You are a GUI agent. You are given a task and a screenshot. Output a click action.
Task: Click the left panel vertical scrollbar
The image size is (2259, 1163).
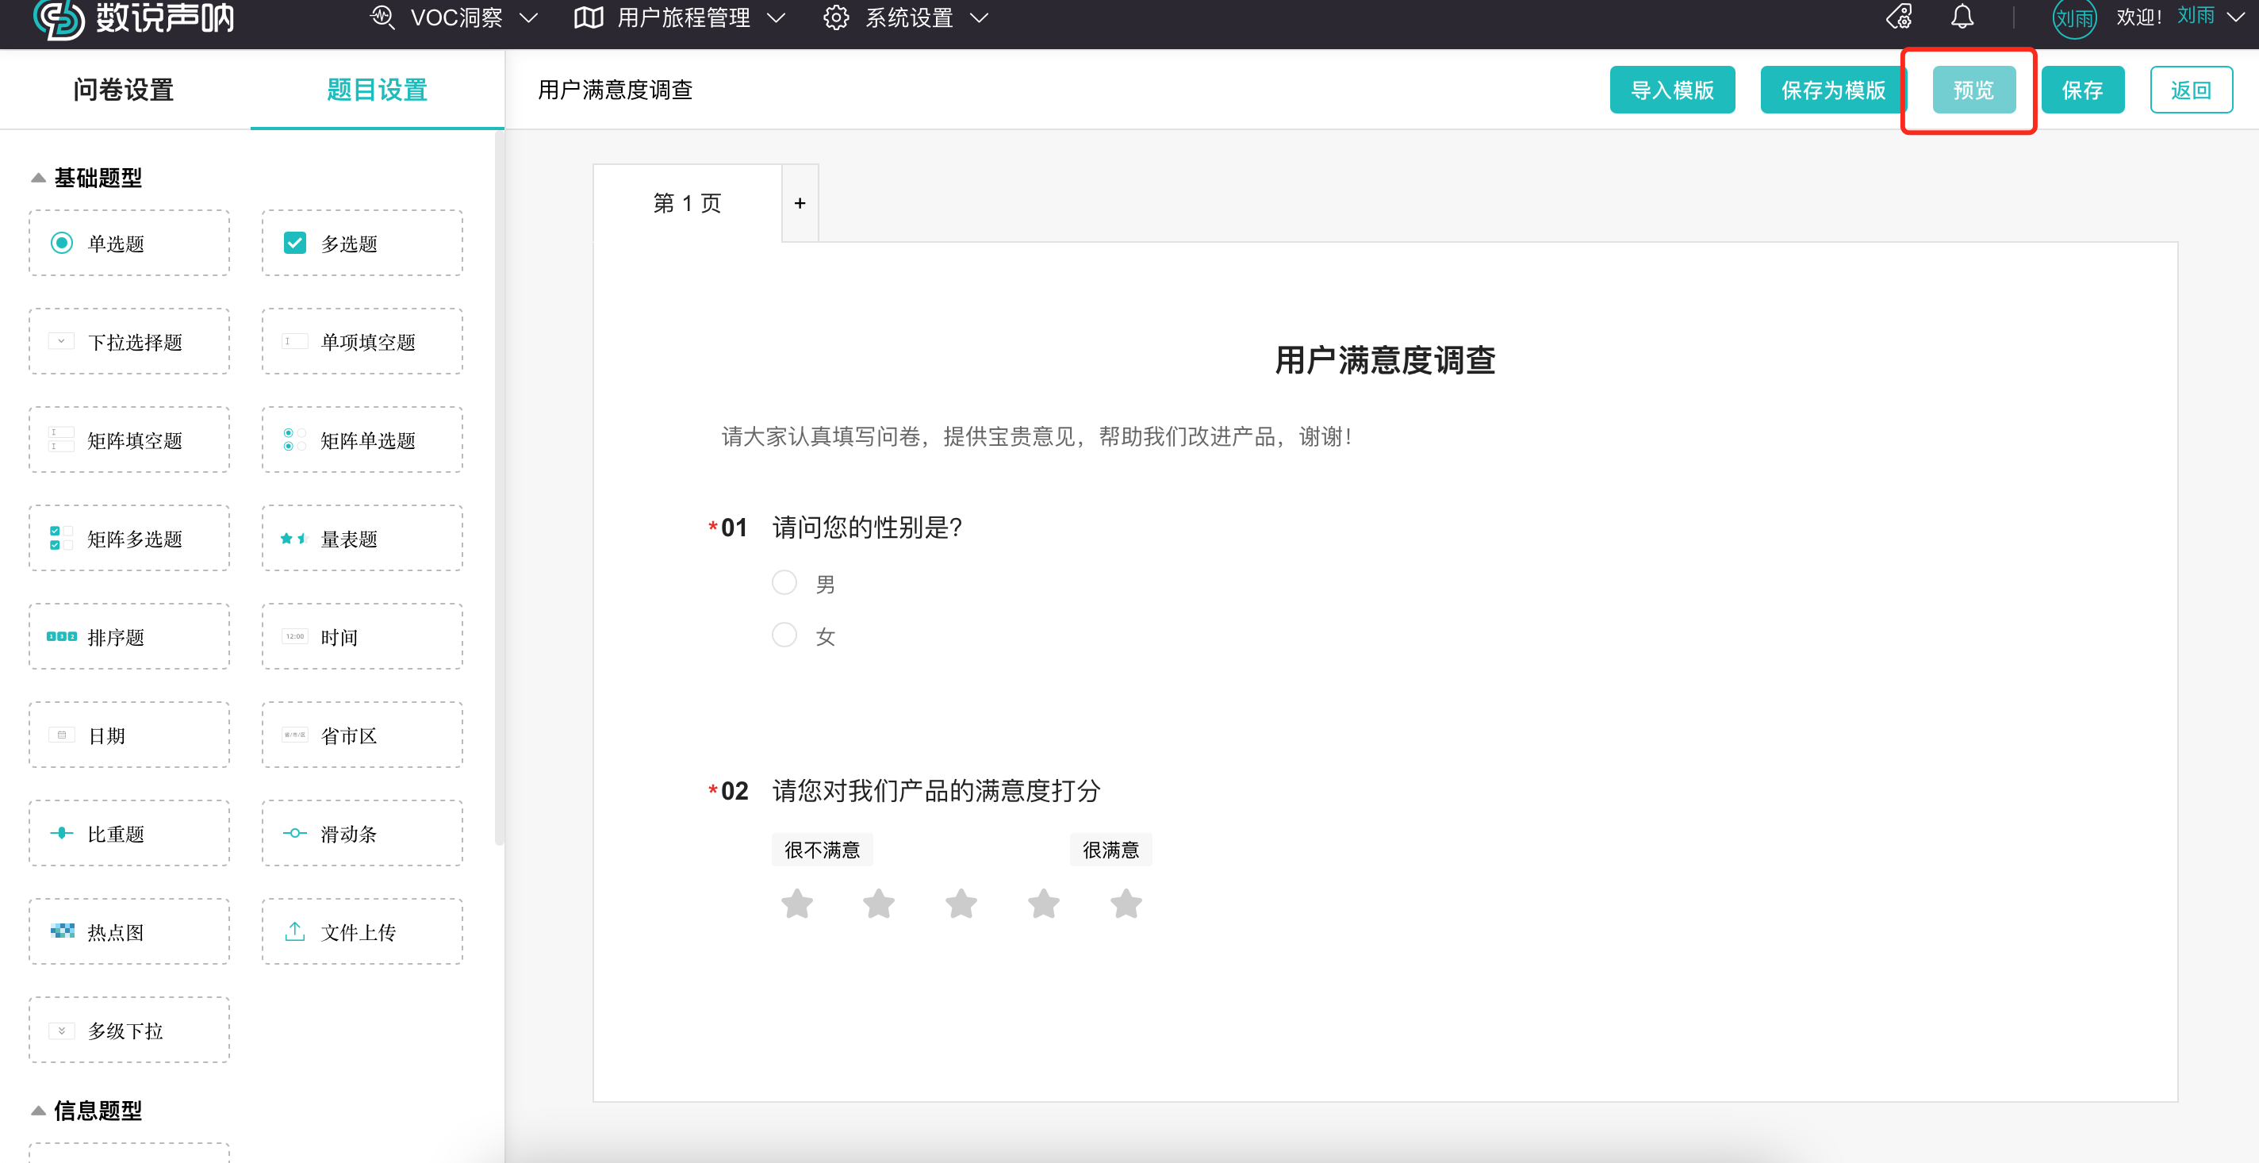coord(499,487)
